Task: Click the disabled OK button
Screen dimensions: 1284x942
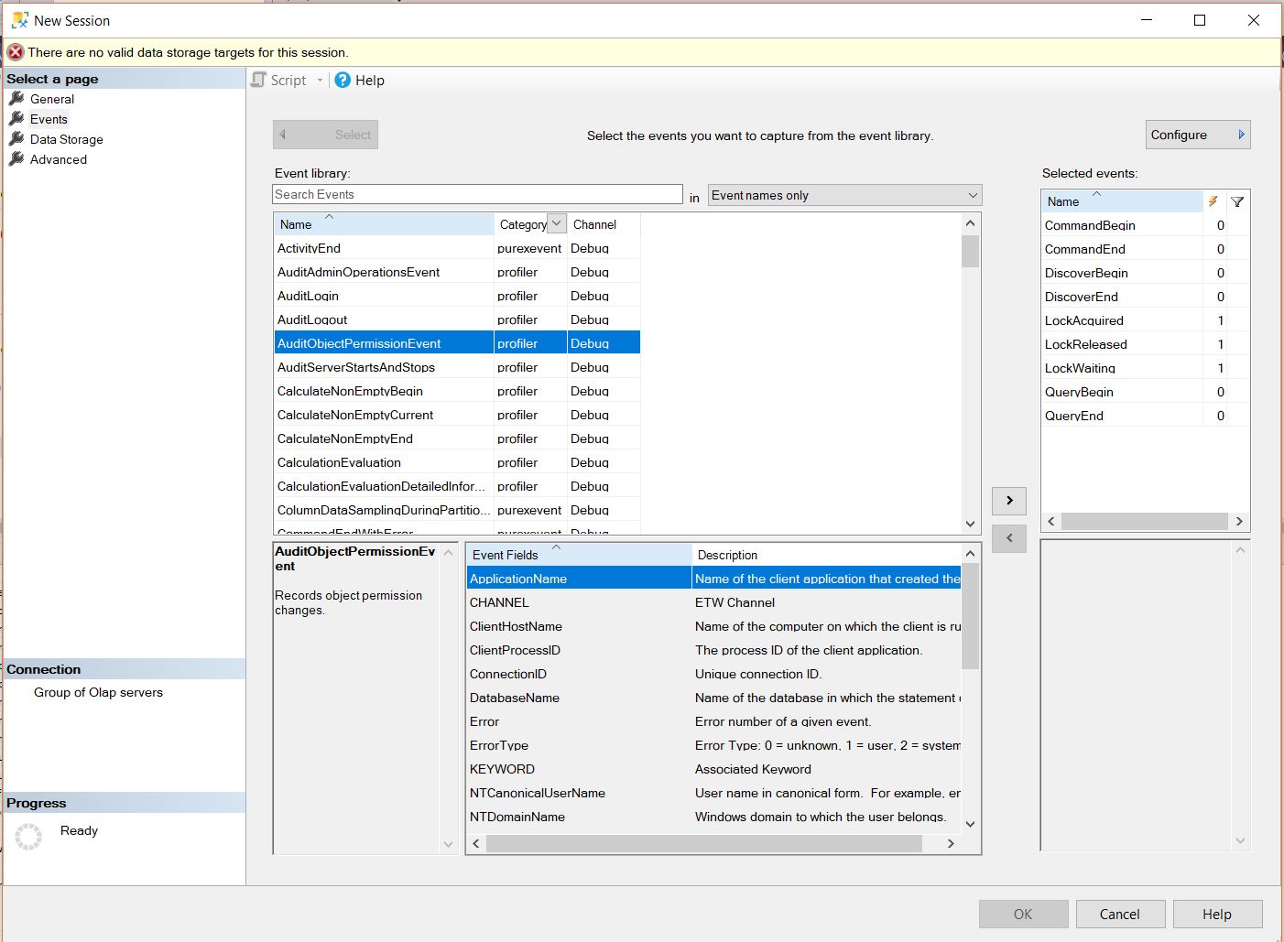Action: coord(1023,914)
